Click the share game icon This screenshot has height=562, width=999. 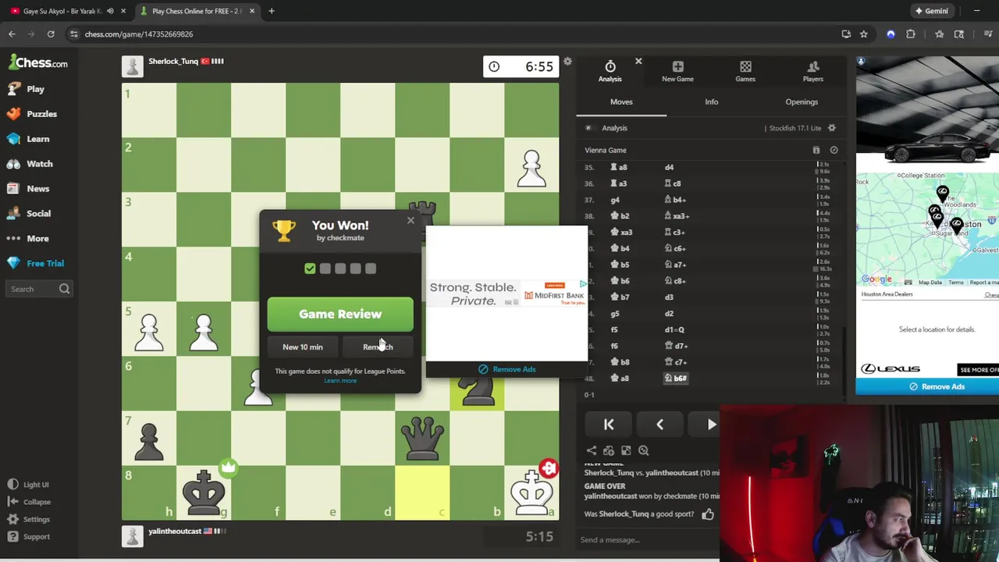(x=592, y=450)
